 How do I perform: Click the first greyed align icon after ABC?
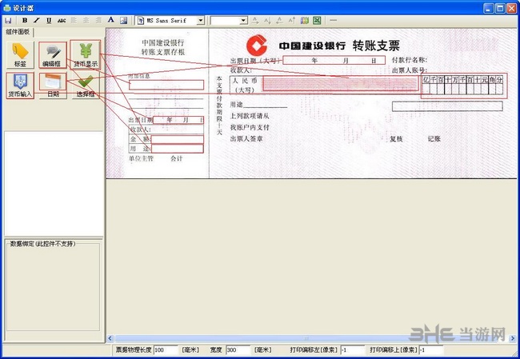(x=74, y=21)
